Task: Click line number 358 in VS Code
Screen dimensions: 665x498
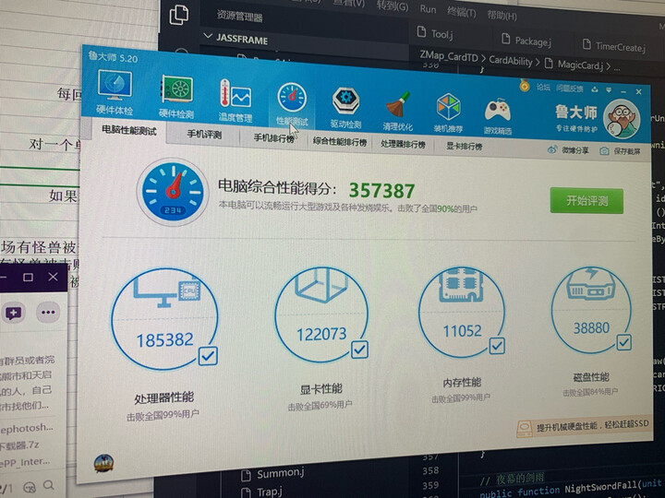Action: 430,470
